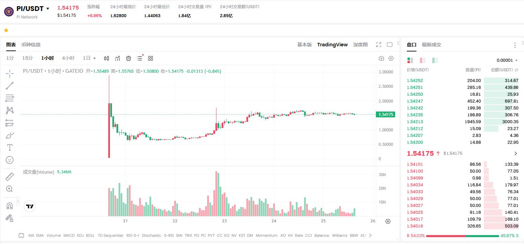Activate the magnet snap mode

click(x=10, y=206)
